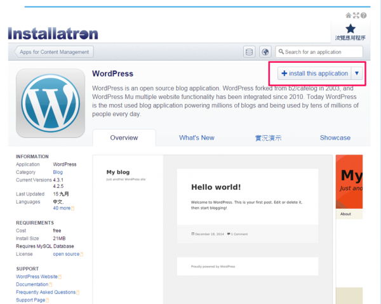
Task: Click into Search for an application field
Action: [319, 52]
